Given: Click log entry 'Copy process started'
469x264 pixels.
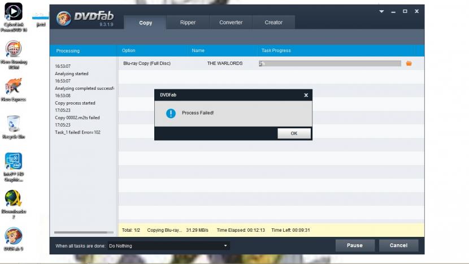Looking at the screenshot, I should coord(75,103).
